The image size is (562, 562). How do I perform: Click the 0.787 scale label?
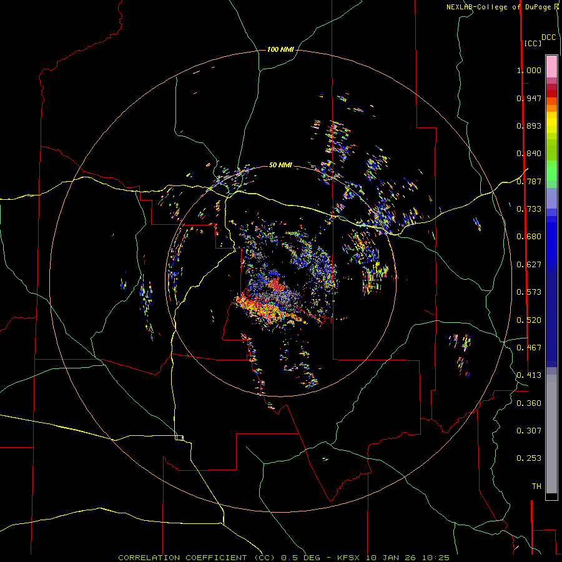tap(529, 181)
